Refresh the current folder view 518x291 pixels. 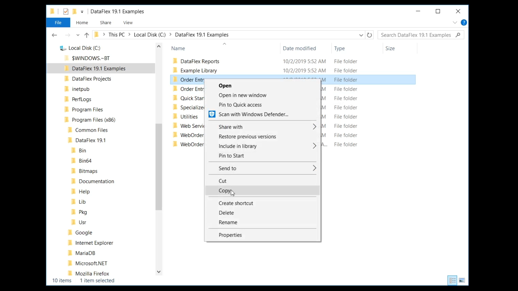[369, 35]
